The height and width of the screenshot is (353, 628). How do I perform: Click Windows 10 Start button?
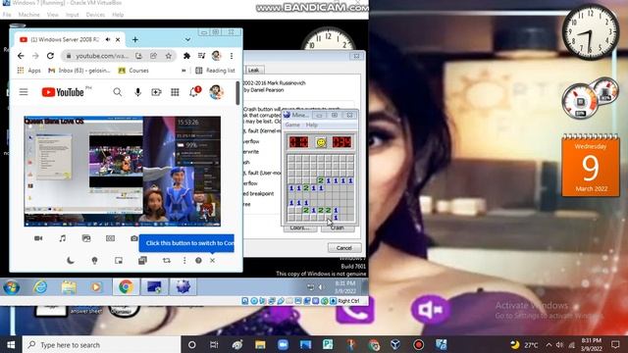[x=11, y=344]
